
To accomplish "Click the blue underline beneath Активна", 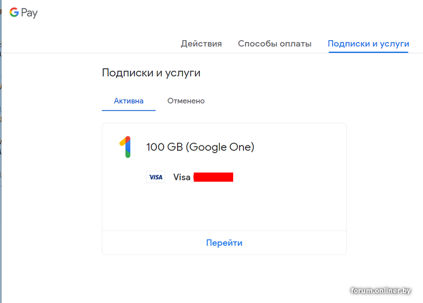I will pyautogui.click(x=128, y=111).
